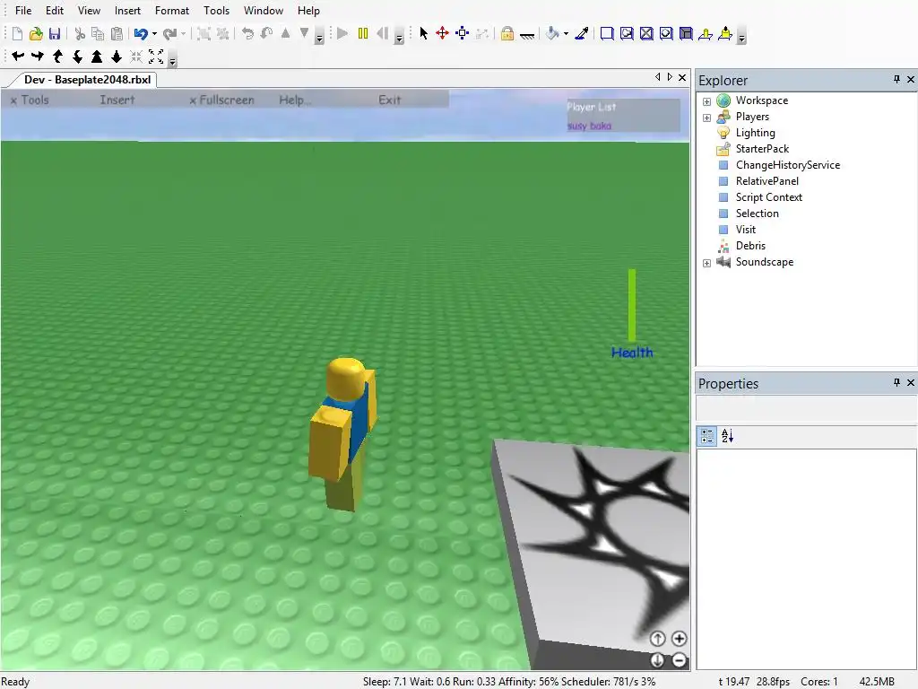The height and width of the screenshot is (689, 918).
Task: Click the Inlet surface icon
Action: coord(686,33)
